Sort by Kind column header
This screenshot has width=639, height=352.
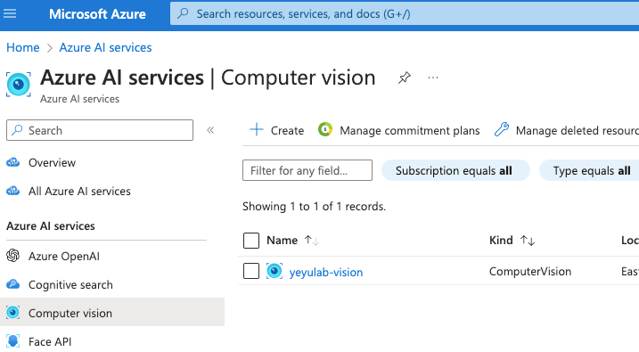click(x=501, y=241)
